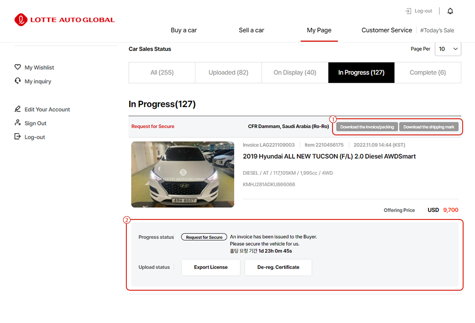Open My inquiry in the sidebar
Viewport: 475px width, 323px height.
point(38,82)
